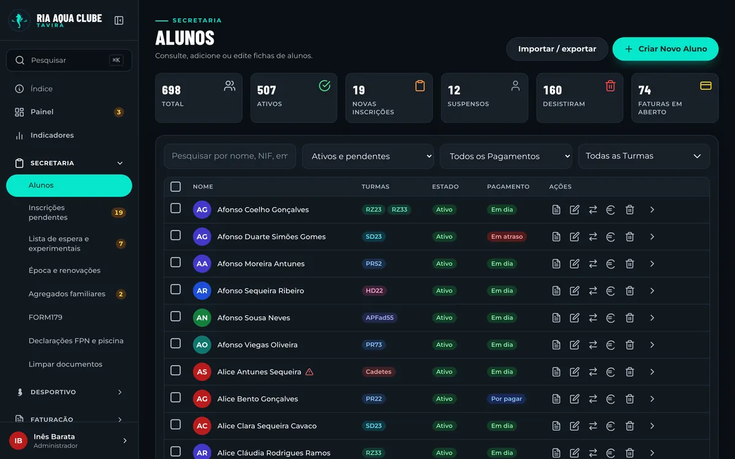Open Índice in the sidebar
The image size is (735, 459).
(69, 89)
